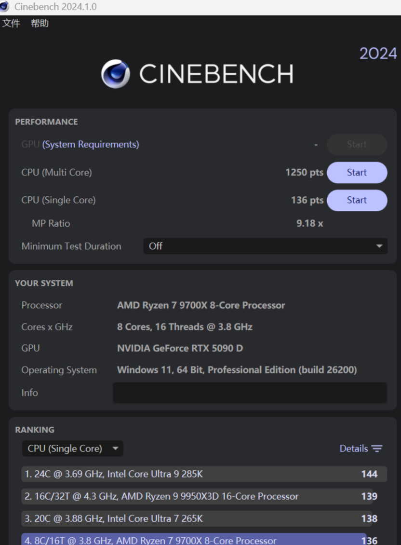Select the Ryzen 9 9950X3D ranking entry
Screen dimensions: 401x545
click(x=193, y=496)
